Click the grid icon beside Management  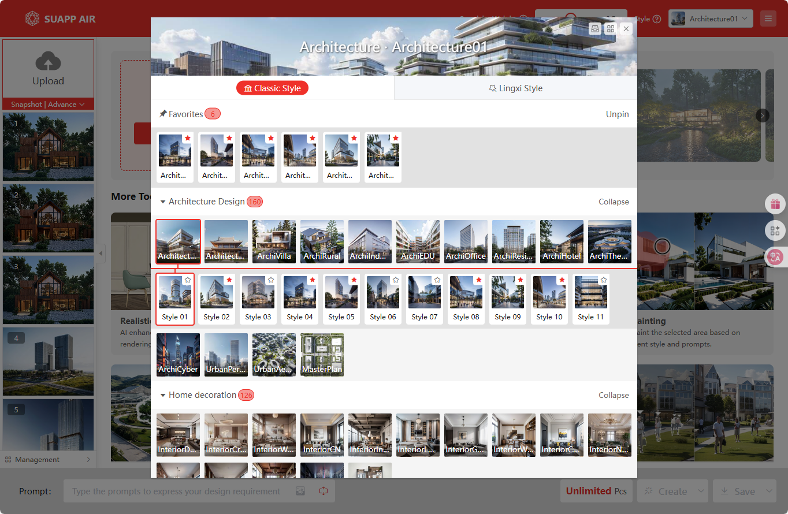pyautogui.click(x=8, y=460)
